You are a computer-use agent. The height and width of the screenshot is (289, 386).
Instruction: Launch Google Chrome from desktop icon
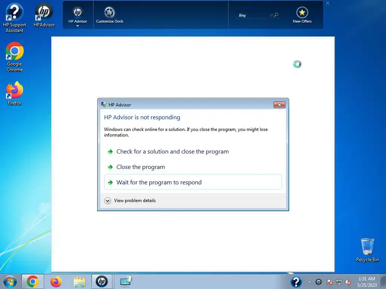coord(15,57)
